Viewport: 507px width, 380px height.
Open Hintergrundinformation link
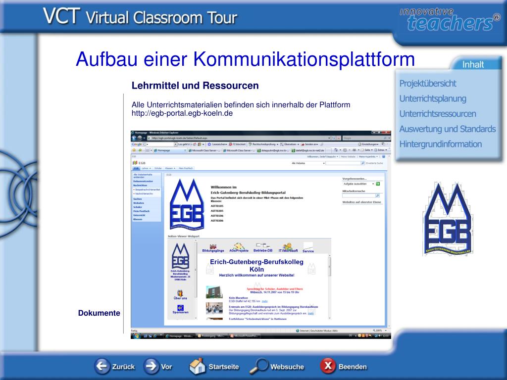(x=440, y=144)
